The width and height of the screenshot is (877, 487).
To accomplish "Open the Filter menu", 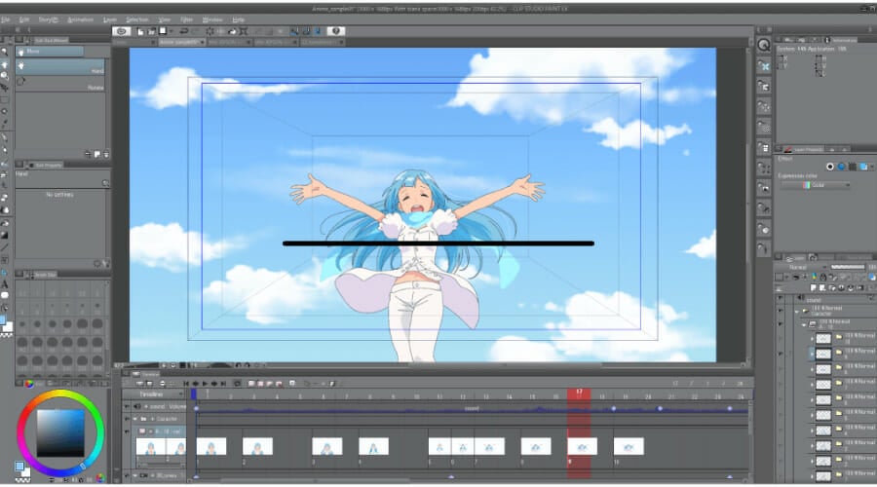I will [187, 19].
